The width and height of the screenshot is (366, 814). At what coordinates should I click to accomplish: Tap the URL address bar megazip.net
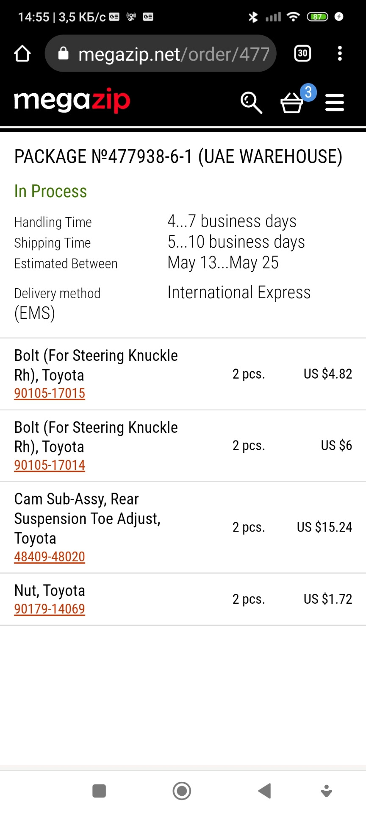[174, 54]
